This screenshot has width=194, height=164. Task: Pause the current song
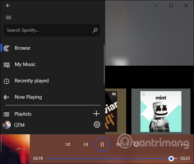(102, 144)
